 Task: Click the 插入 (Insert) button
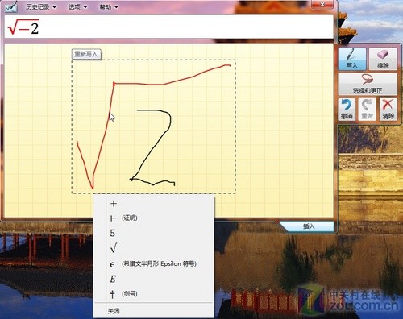coord(309,226)
